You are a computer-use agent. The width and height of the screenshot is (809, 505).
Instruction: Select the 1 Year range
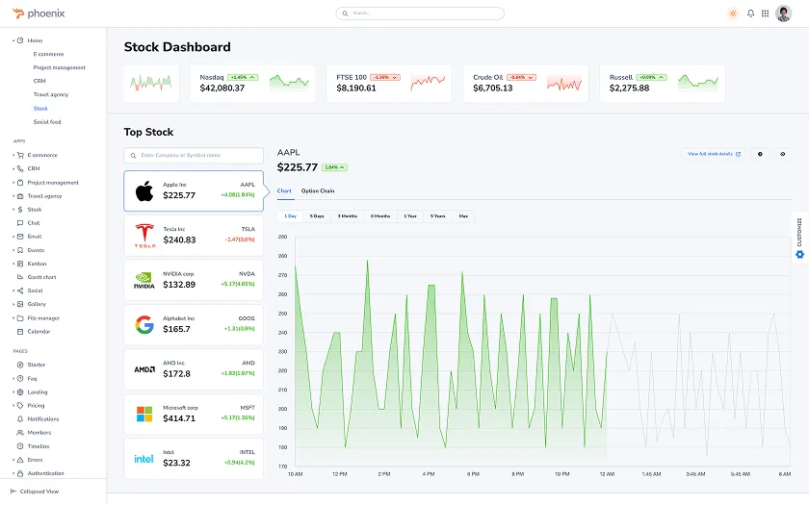[x=410, y=216]
